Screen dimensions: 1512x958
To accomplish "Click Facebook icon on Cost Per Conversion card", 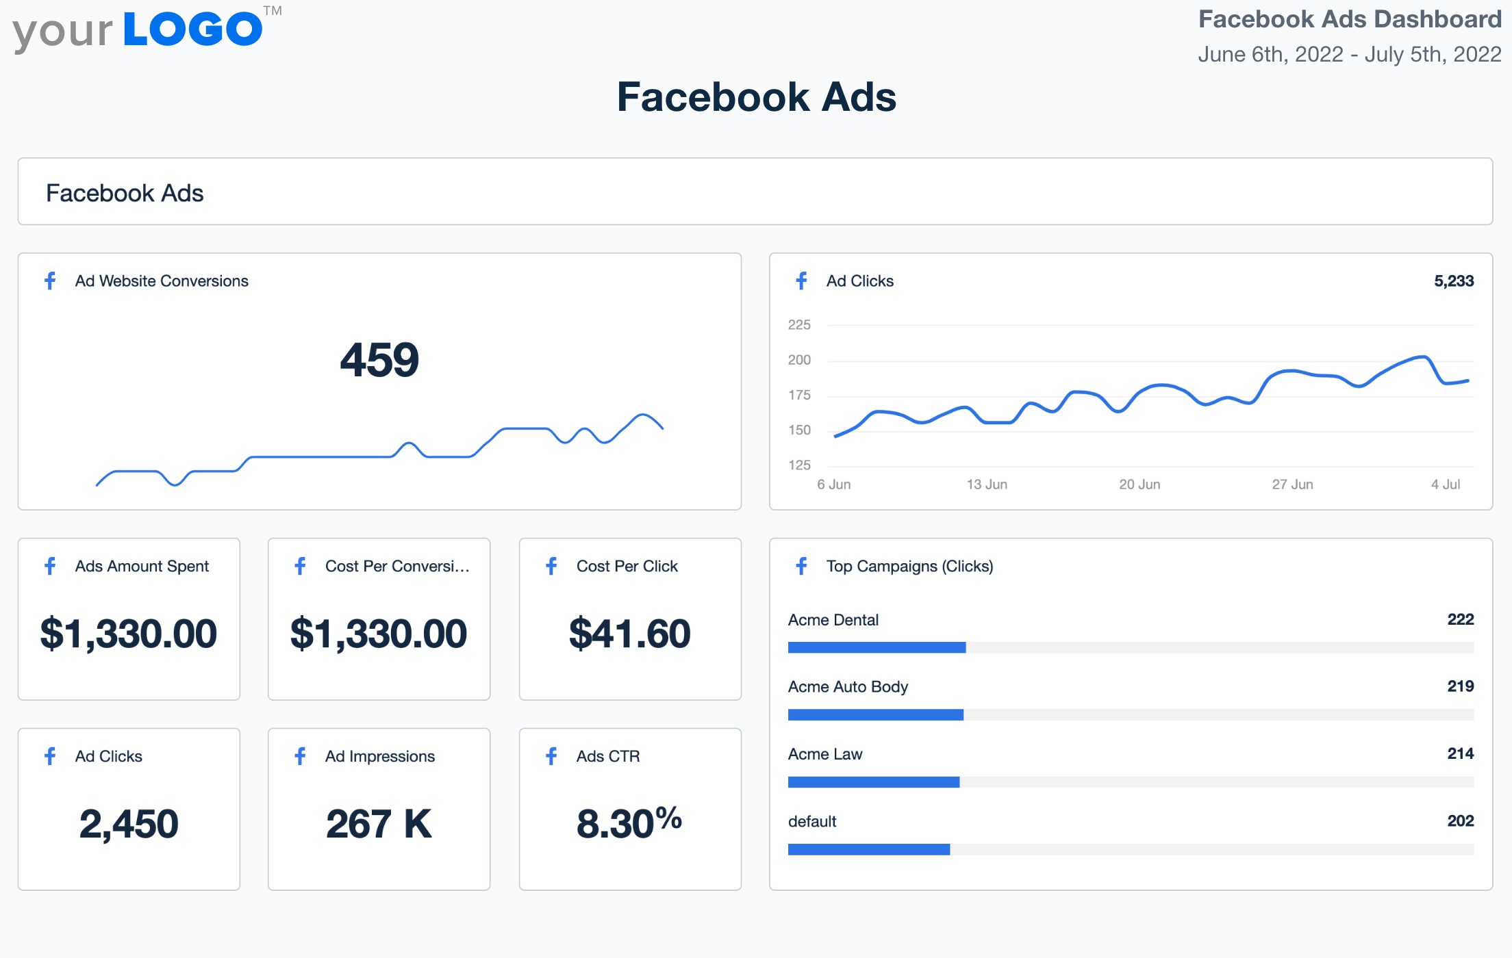I will click(x=300, y=566).
